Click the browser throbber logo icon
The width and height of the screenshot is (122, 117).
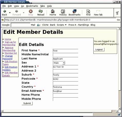pyautogui.click(x=117, y=13)
